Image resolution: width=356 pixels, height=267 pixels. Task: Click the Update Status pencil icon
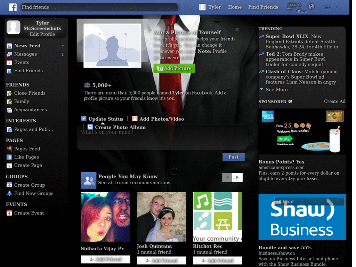tap(83, 119)
